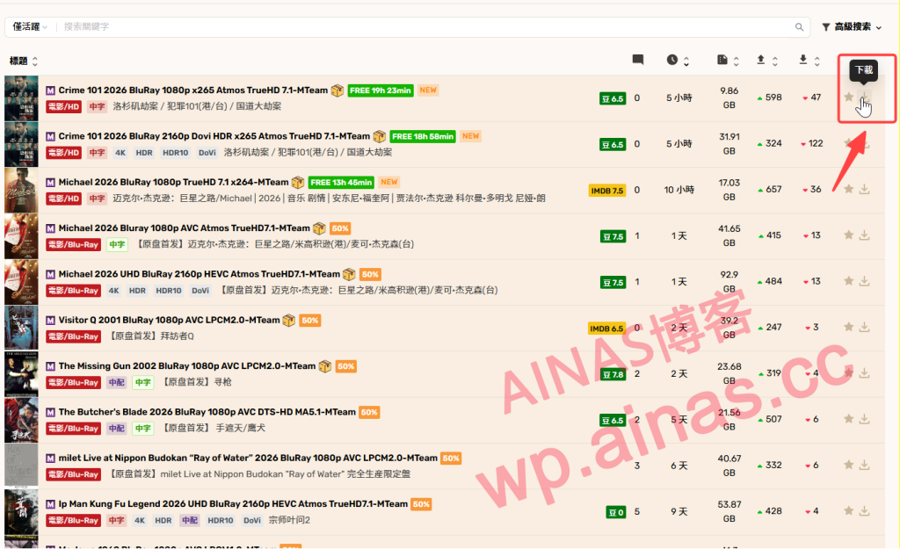900x549 pixels.
Task: Click the 53.87 GB size value
Action: click(729, 512)
